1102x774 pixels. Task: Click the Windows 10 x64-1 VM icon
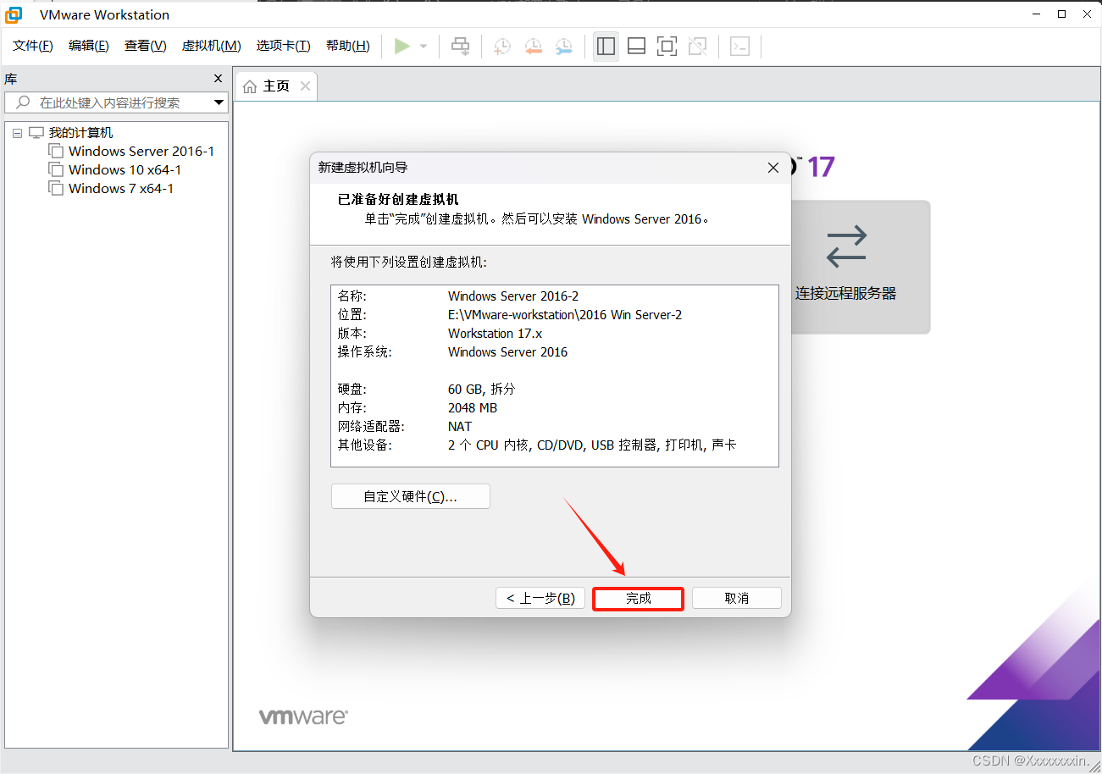[x=56, y=169]
